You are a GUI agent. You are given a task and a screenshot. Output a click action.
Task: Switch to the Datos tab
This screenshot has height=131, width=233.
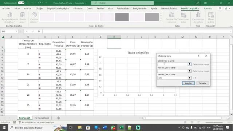[90, 8]
